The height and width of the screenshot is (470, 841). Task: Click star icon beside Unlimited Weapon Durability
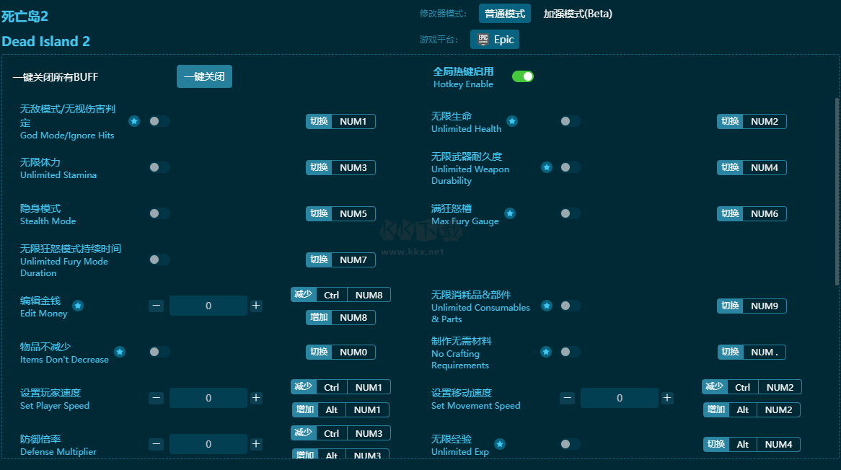coord(547,167)
